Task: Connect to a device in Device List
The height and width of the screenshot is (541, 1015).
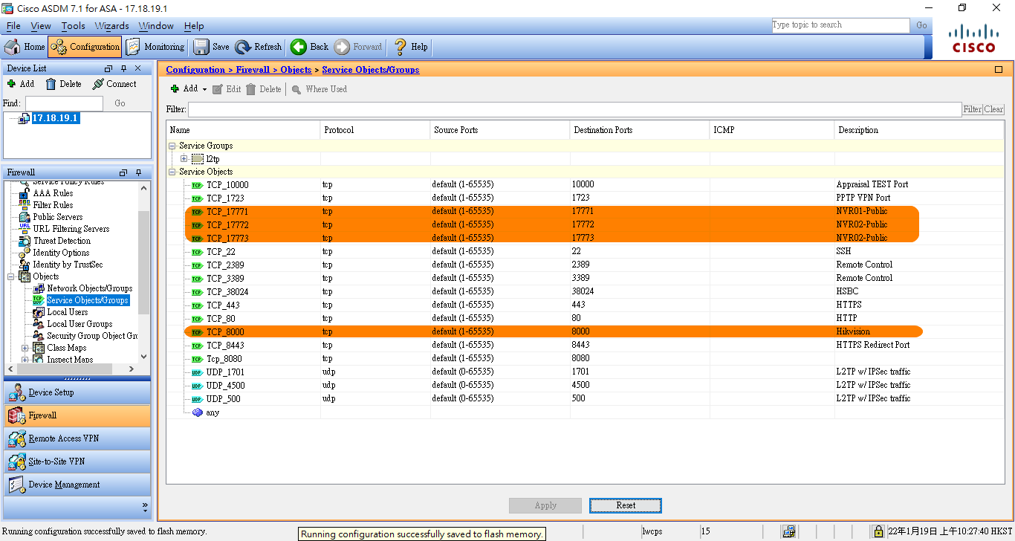Action: click(115, 84)
